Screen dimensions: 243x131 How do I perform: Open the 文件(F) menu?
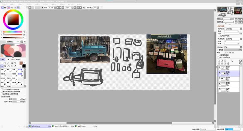click(x=4, y=4)
